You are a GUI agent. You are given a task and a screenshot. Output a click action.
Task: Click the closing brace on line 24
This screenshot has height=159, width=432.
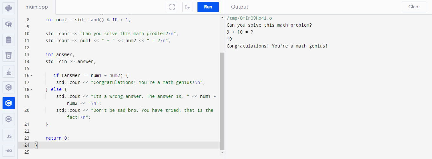tap(36, 145)
